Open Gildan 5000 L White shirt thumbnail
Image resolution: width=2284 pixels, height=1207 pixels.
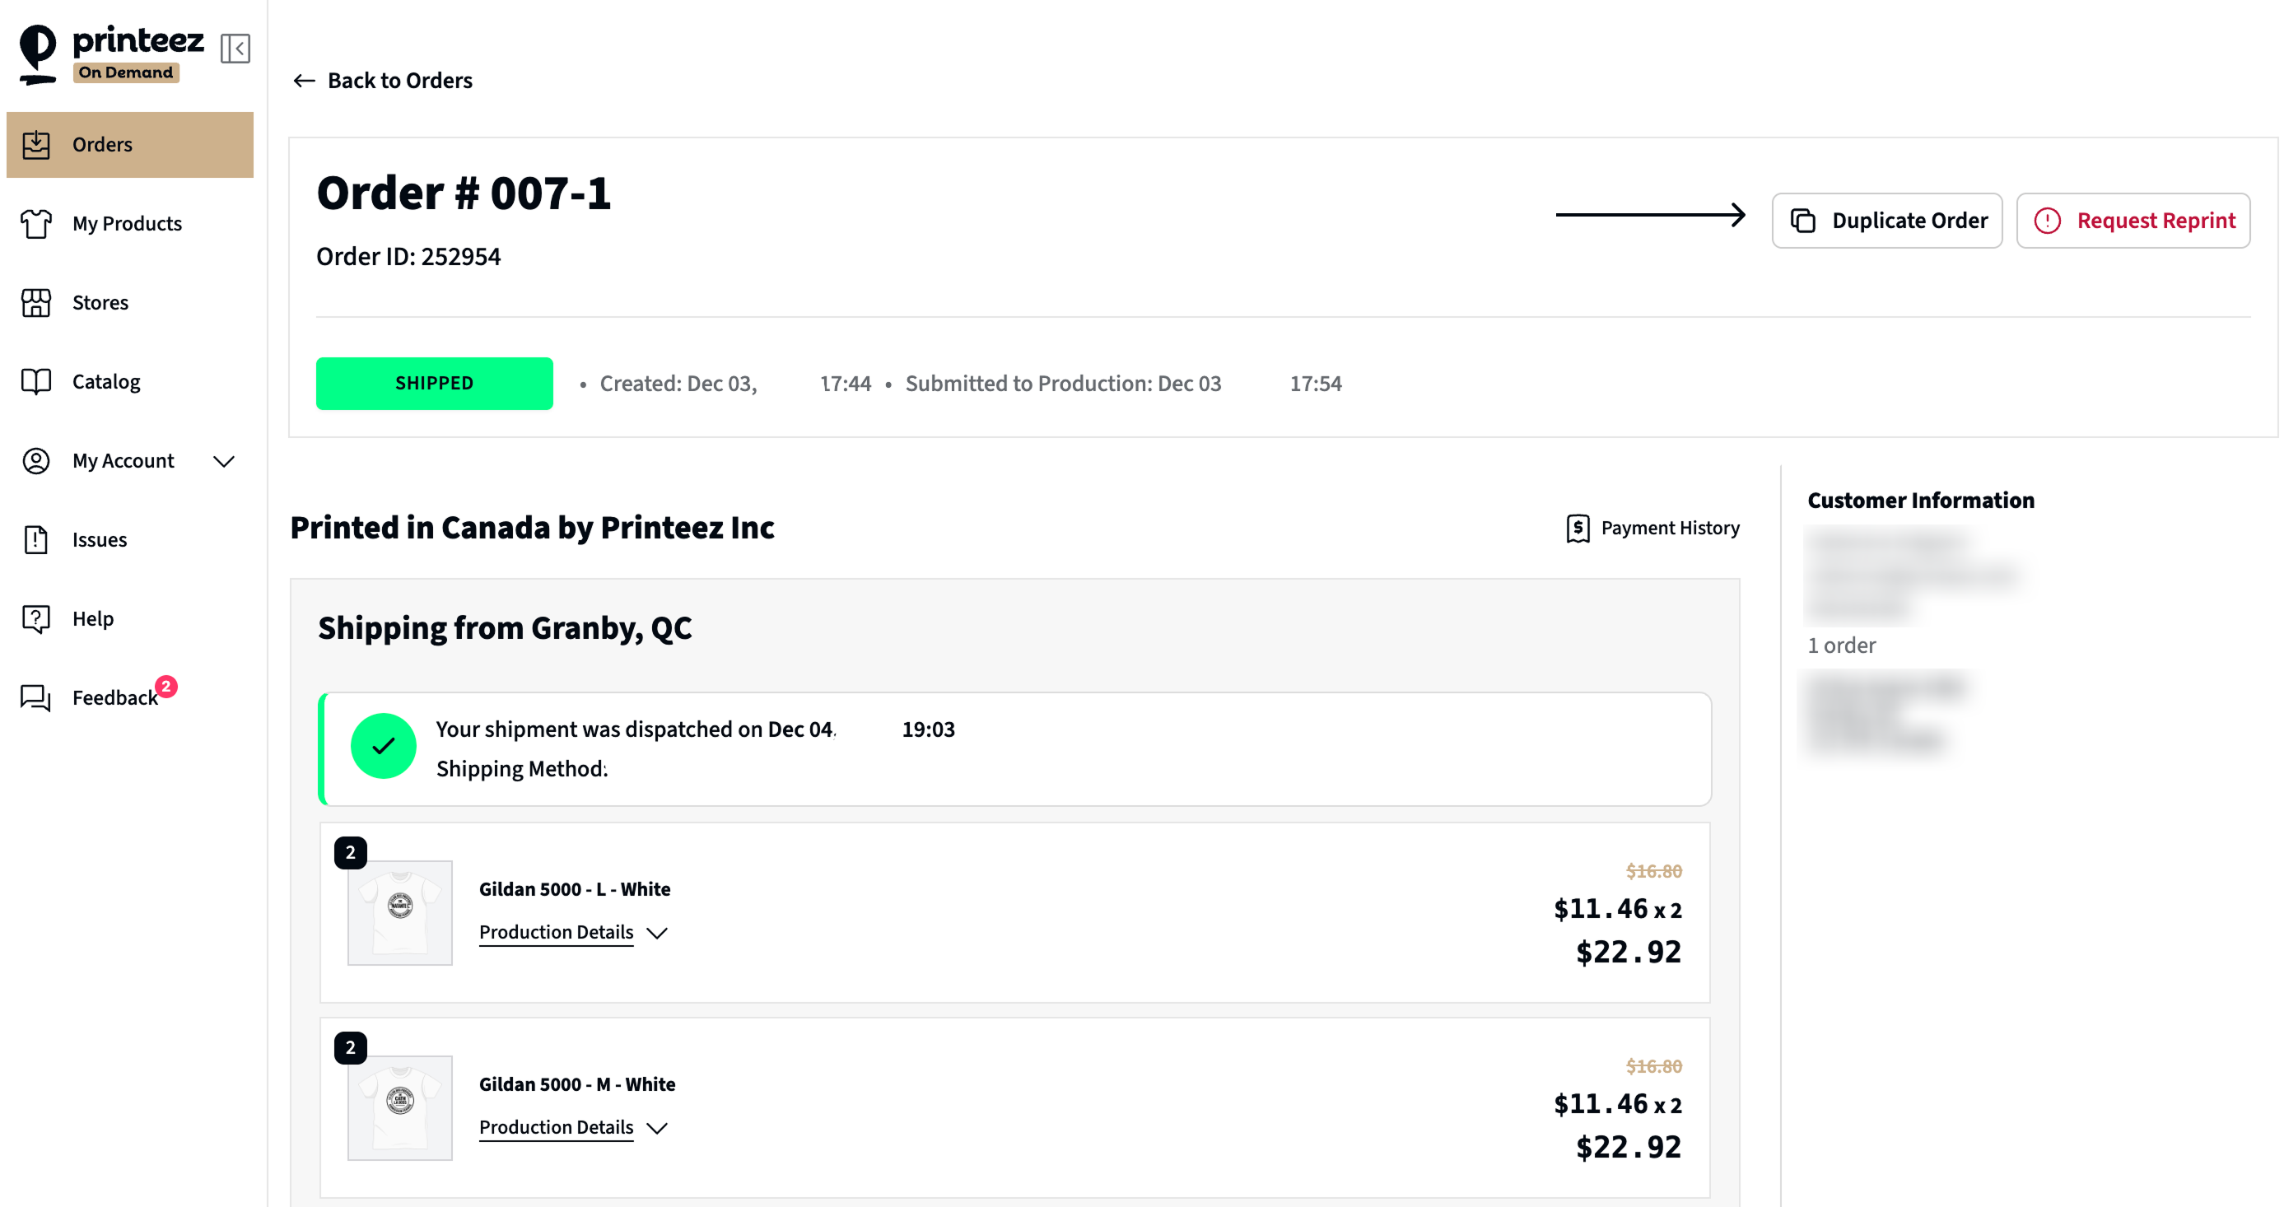tap(400, 912)
